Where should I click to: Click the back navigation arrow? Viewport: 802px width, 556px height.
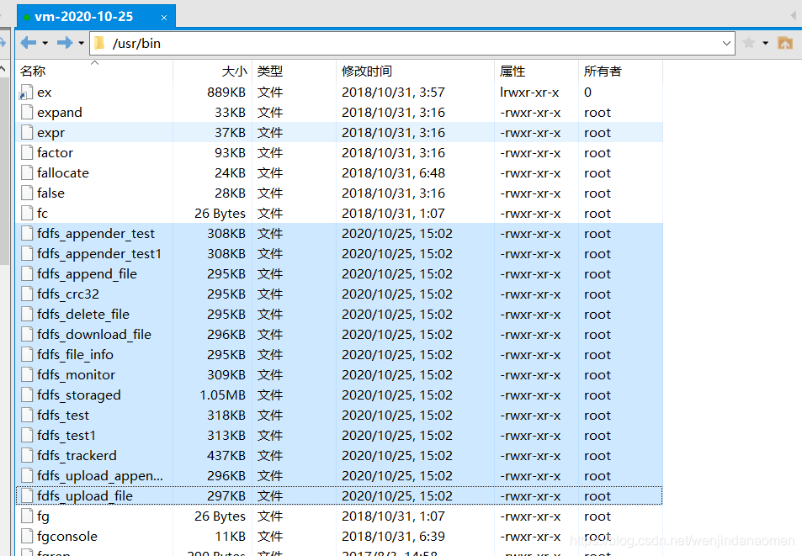pos(28,43)
